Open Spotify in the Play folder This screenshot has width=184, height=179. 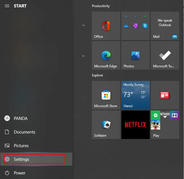155,115
